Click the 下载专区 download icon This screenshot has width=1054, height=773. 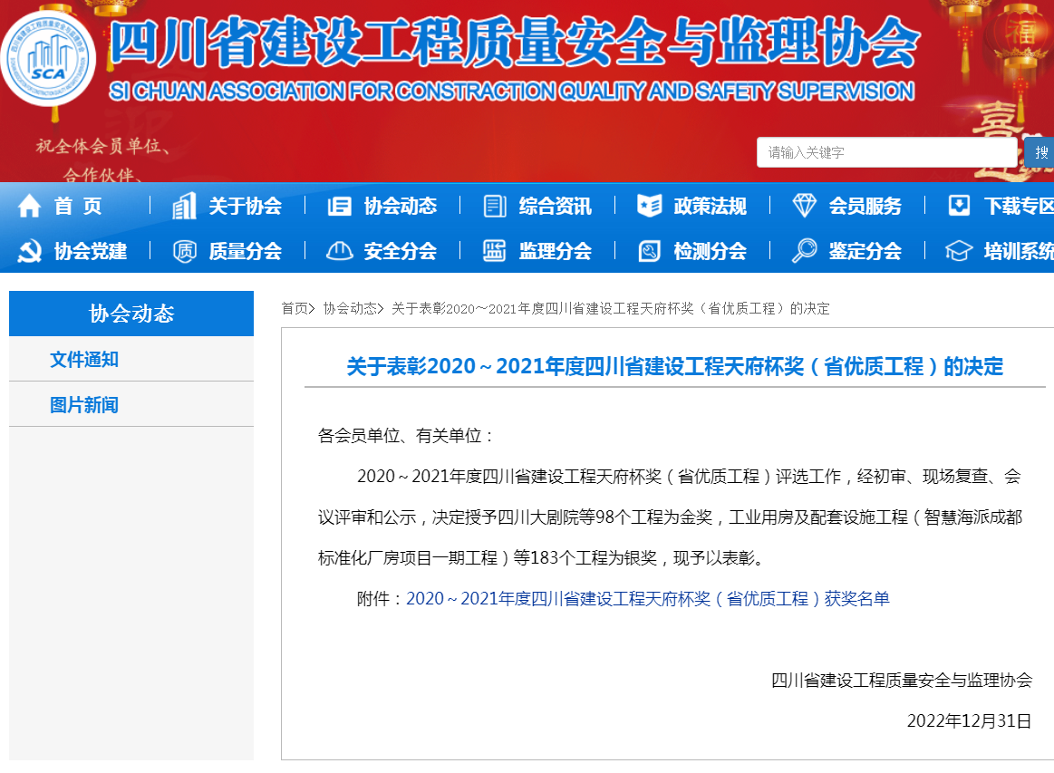coord(961,206)
